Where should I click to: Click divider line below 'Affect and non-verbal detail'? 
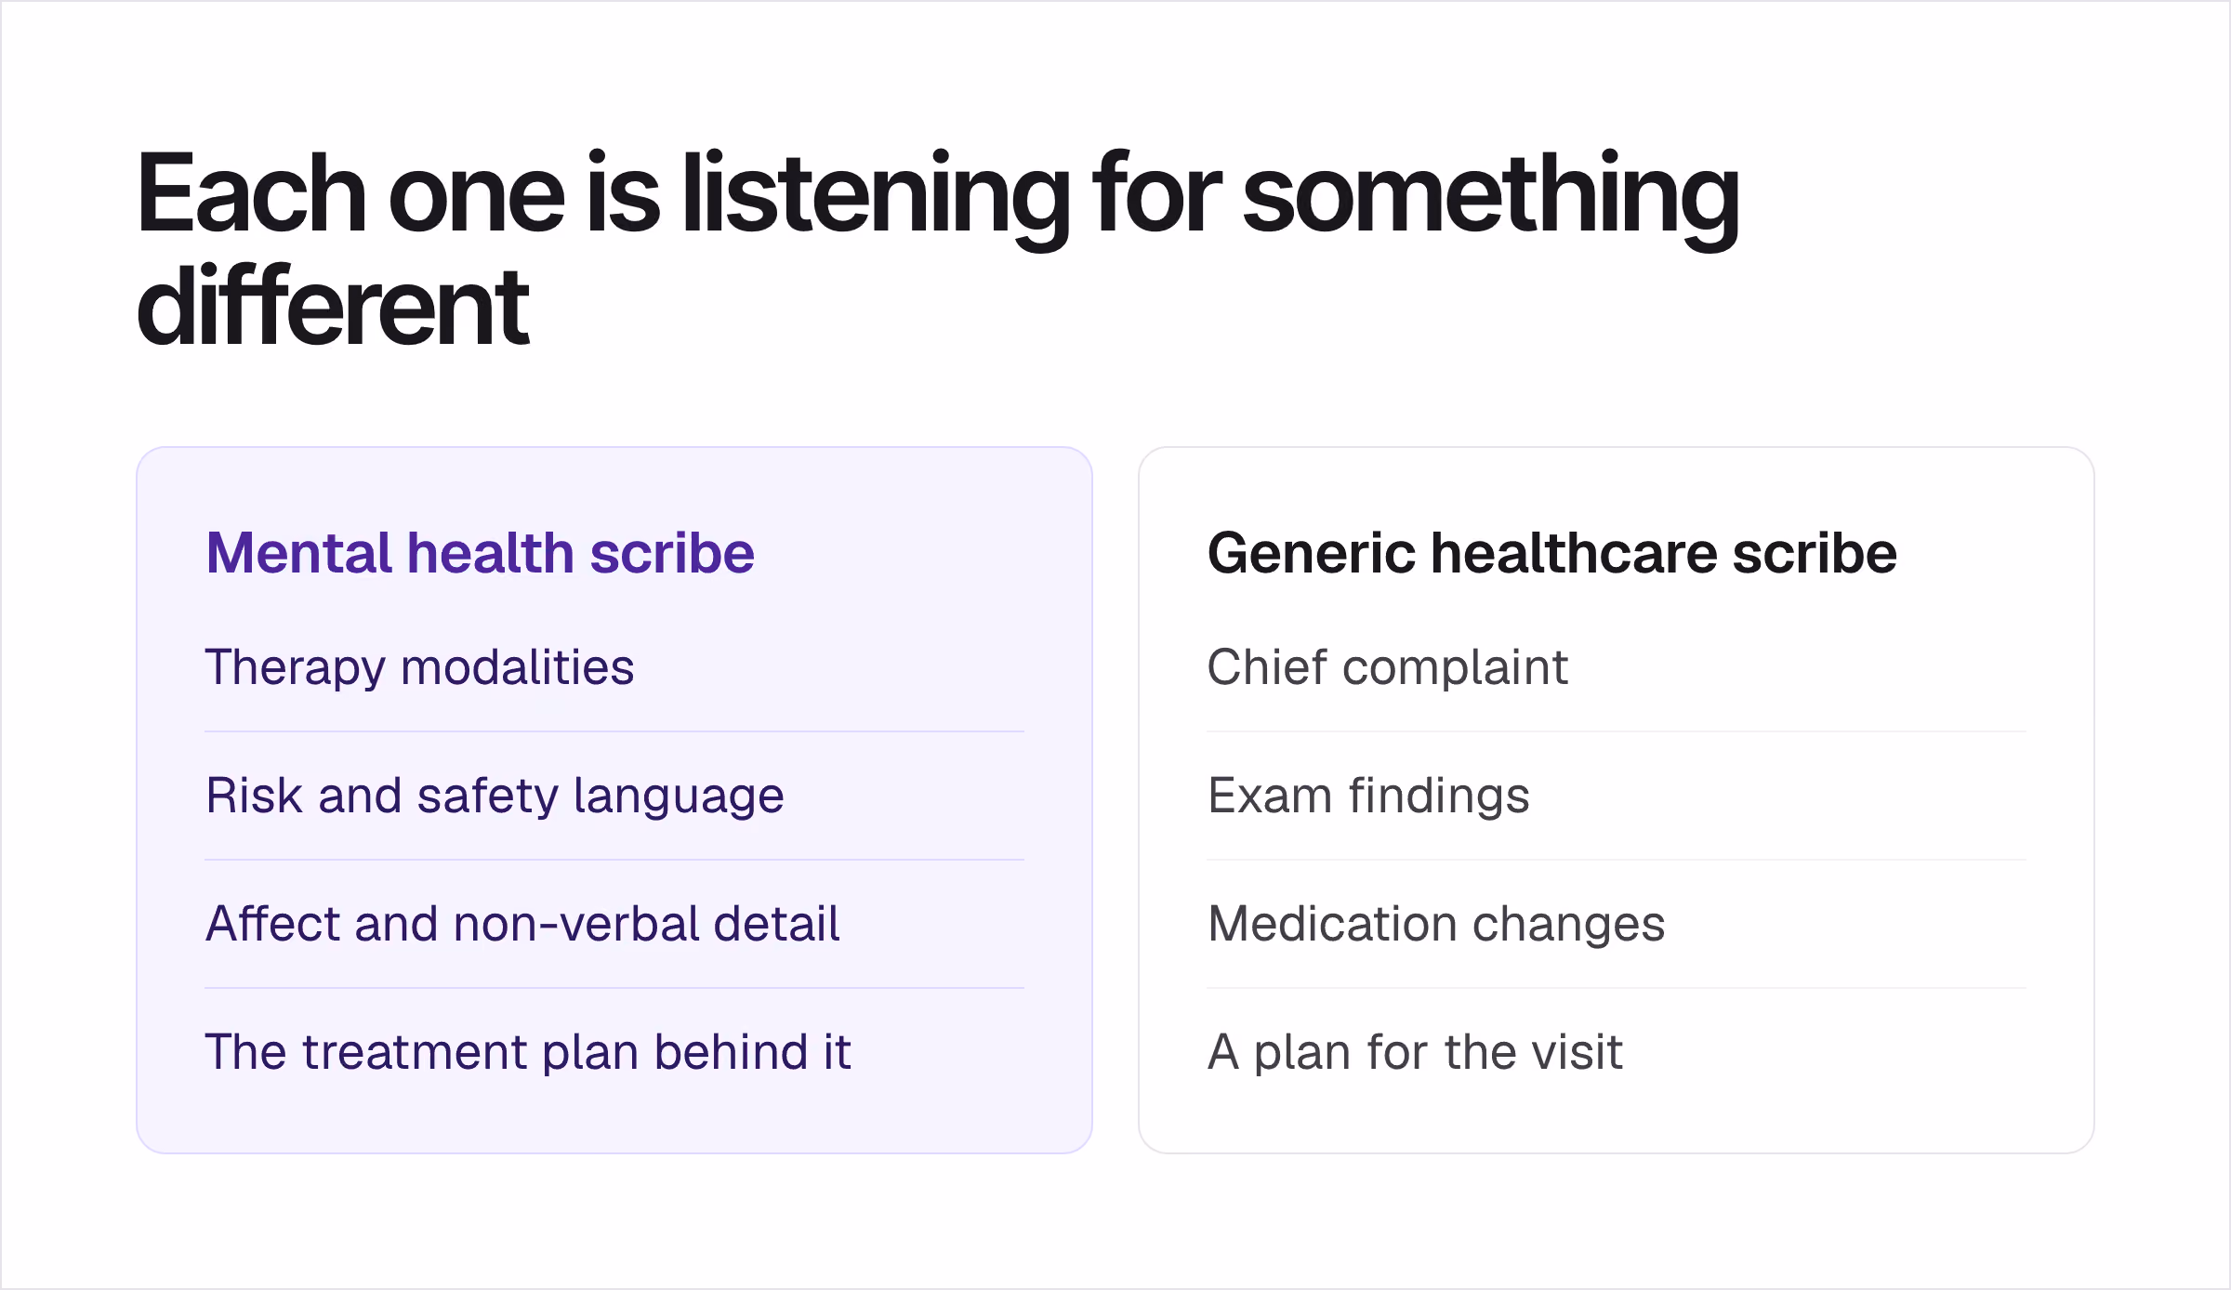pos(614,988)
